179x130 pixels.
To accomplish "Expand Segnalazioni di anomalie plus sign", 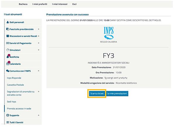I will pos(38,92).
